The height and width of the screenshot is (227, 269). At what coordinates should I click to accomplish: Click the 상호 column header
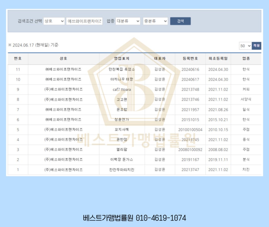pyautogui.click(x=63, y=59)
